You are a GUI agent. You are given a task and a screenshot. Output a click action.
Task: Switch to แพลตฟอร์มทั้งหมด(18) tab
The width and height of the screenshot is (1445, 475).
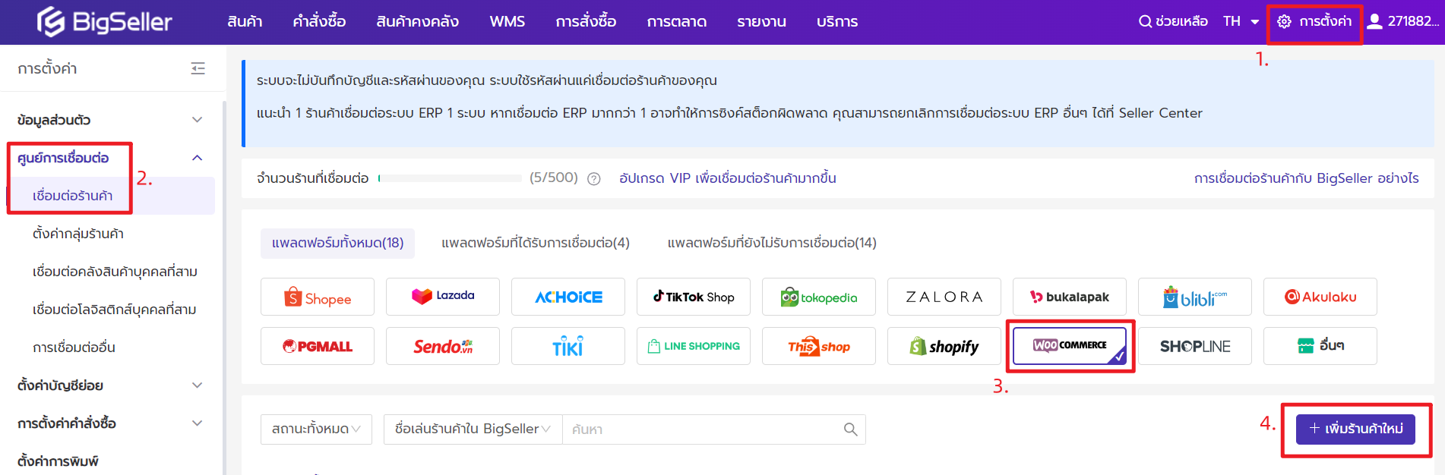coord(337,244)
